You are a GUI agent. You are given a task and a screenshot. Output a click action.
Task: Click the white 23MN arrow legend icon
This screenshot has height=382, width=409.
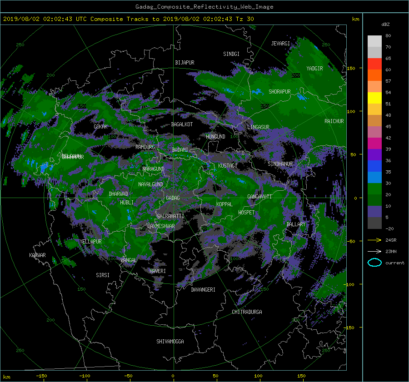click(x=374, y=251)
